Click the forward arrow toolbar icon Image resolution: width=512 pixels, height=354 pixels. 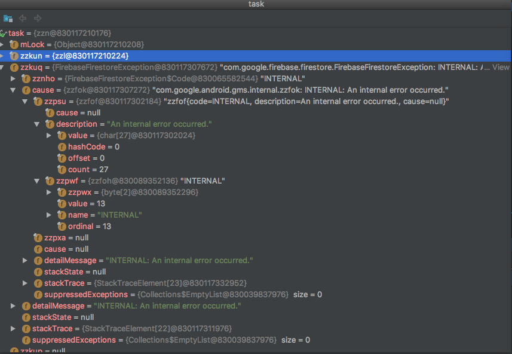[x=38, y=19]
